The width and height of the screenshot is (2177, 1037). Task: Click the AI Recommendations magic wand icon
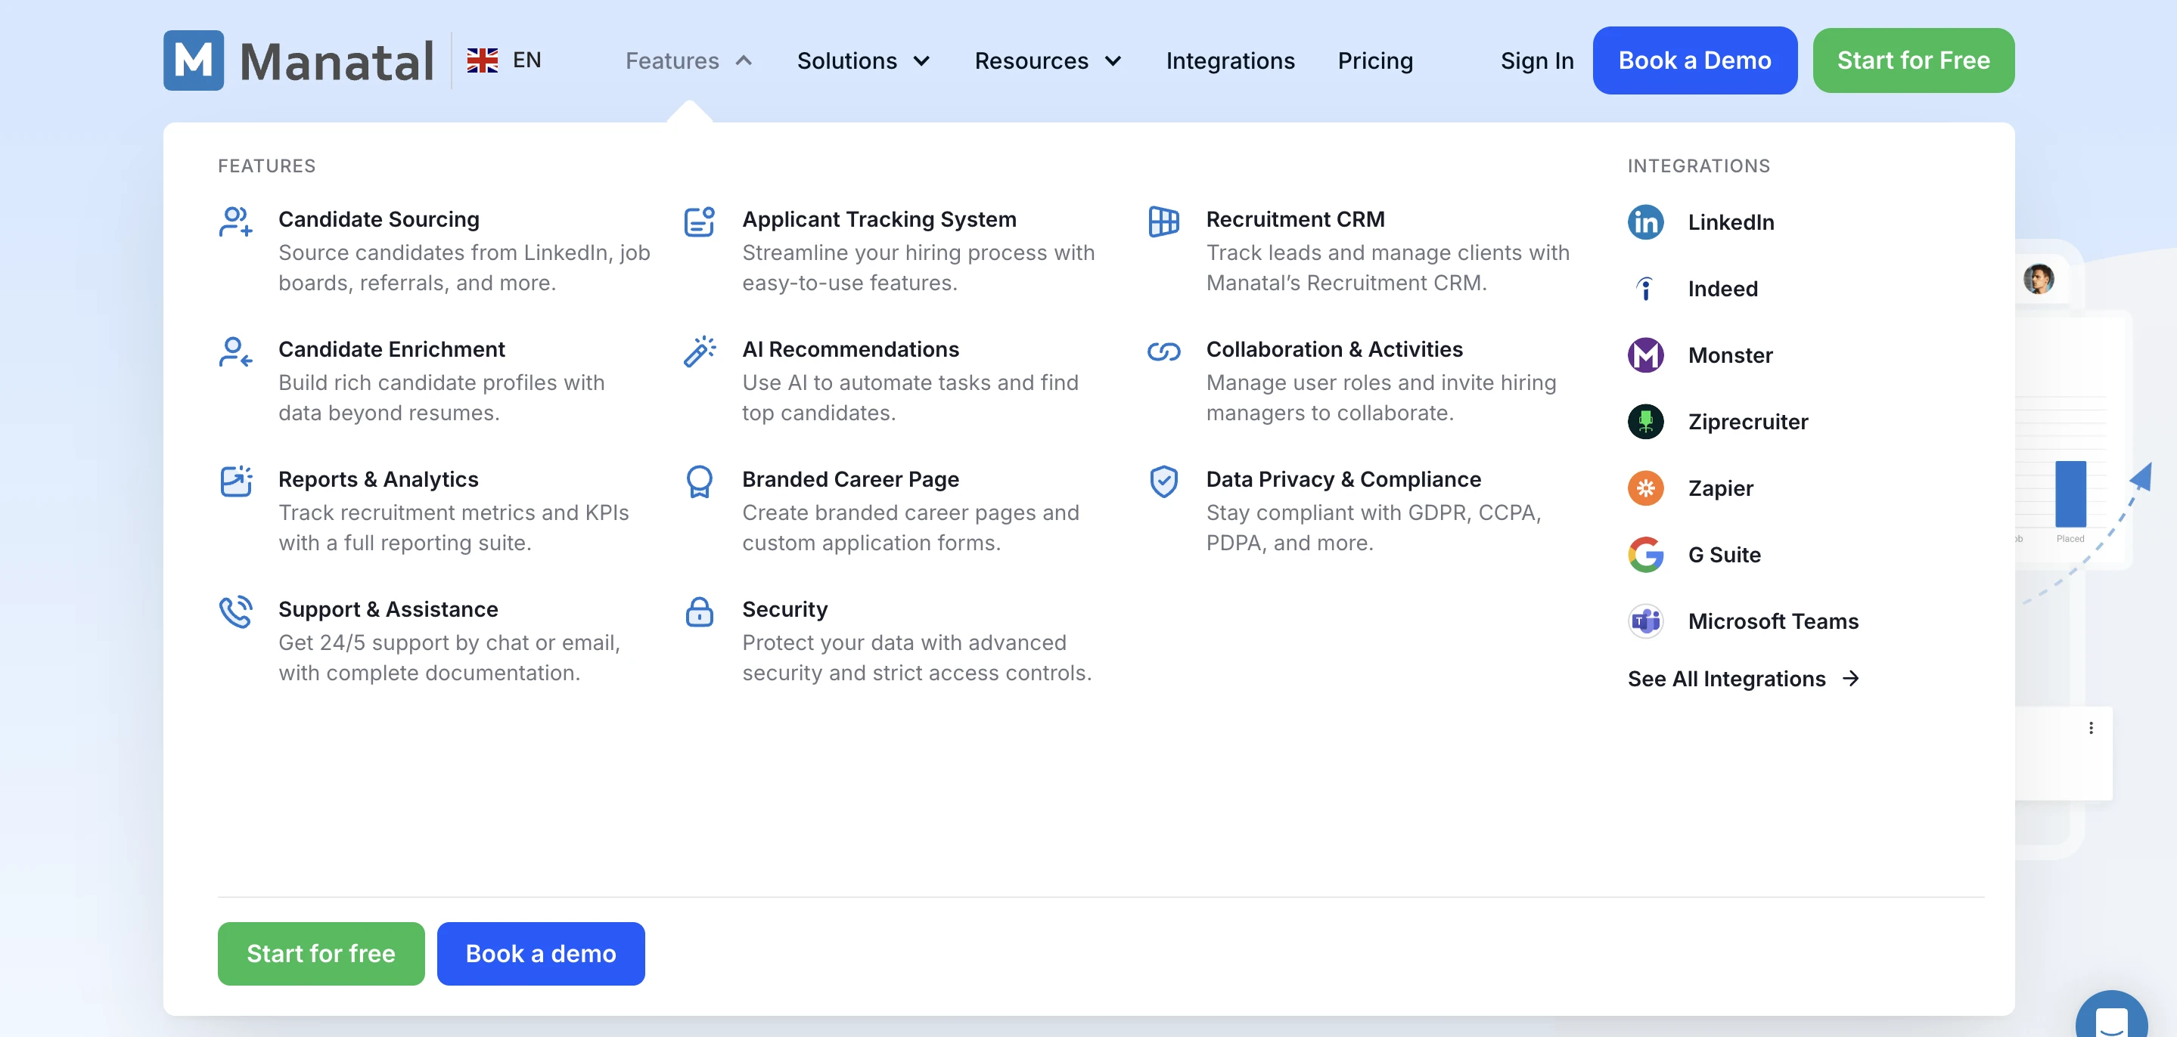(699, 351)
